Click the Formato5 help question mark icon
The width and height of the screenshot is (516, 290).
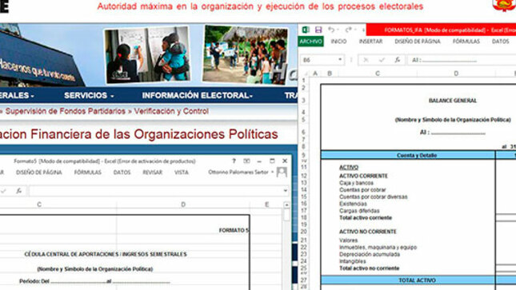tap(234, 161)
